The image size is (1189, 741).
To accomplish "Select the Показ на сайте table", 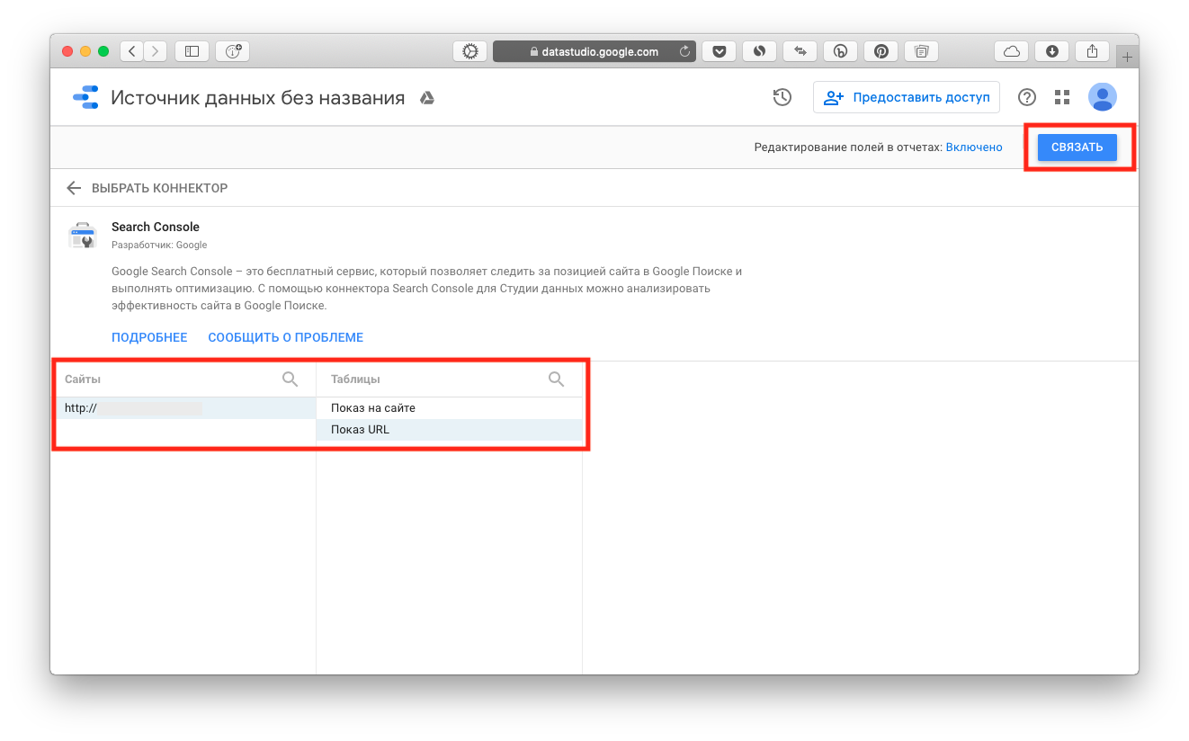I will click(449, 408).
